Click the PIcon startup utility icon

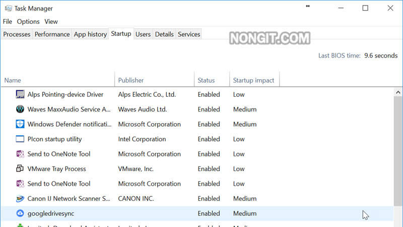point(20,139)
